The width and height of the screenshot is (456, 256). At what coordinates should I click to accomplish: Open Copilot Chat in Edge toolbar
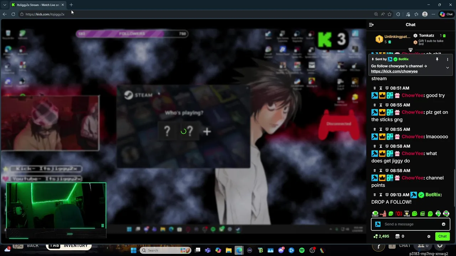[446, 14]
